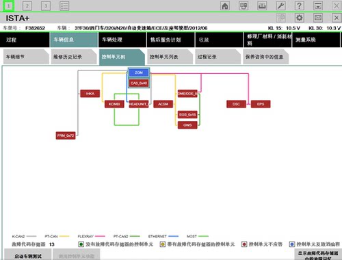Select the HEADUNIT control unit node
The width and height of the screenshot is (342, 260).
tap(139, 104)
